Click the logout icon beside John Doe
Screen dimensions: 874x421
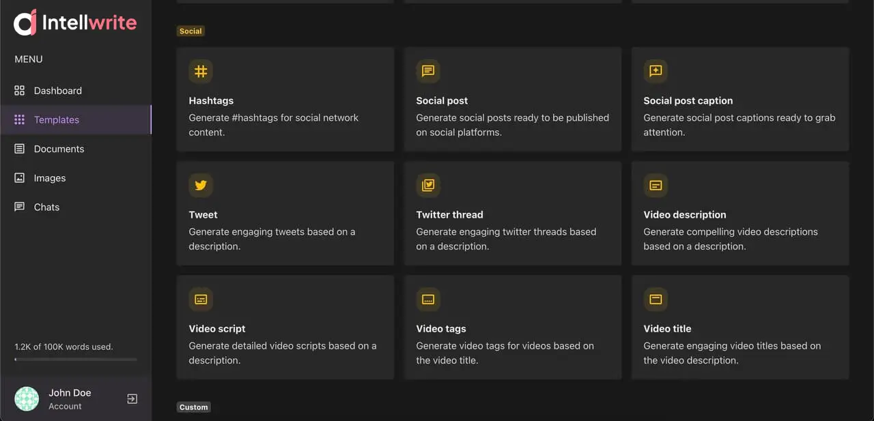132,399
